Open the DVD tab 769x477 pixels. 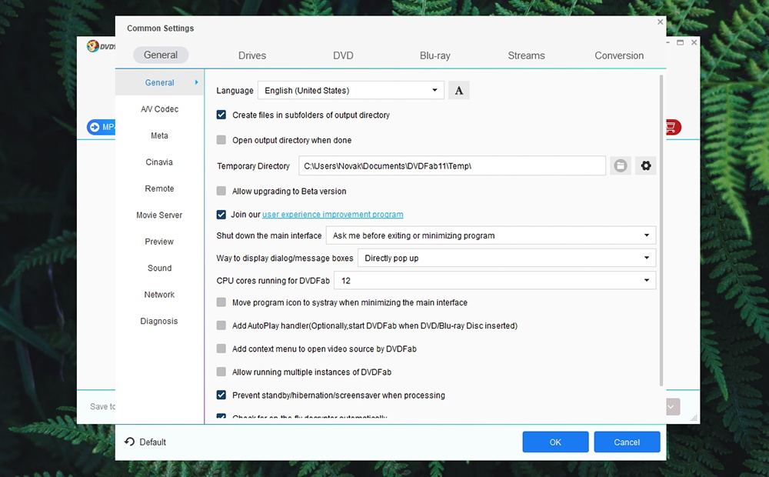click(x=343, y=55)
